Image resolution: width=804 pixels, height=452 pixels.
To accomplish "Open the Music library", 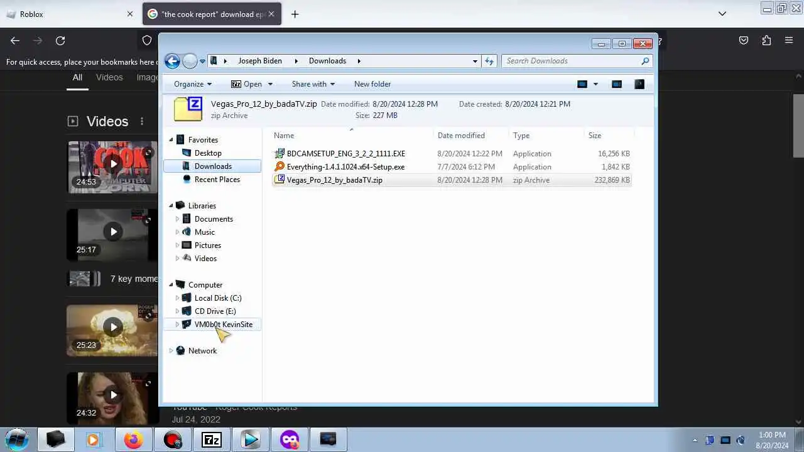I will (204, 232).
